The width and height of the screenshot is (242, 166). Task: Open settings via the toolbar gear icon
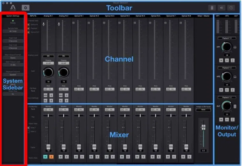coord(25,8)
